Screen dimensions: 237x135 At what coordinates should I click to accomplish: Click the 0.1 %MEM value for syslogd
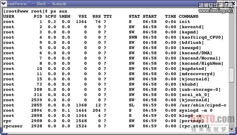pos(66,111)
